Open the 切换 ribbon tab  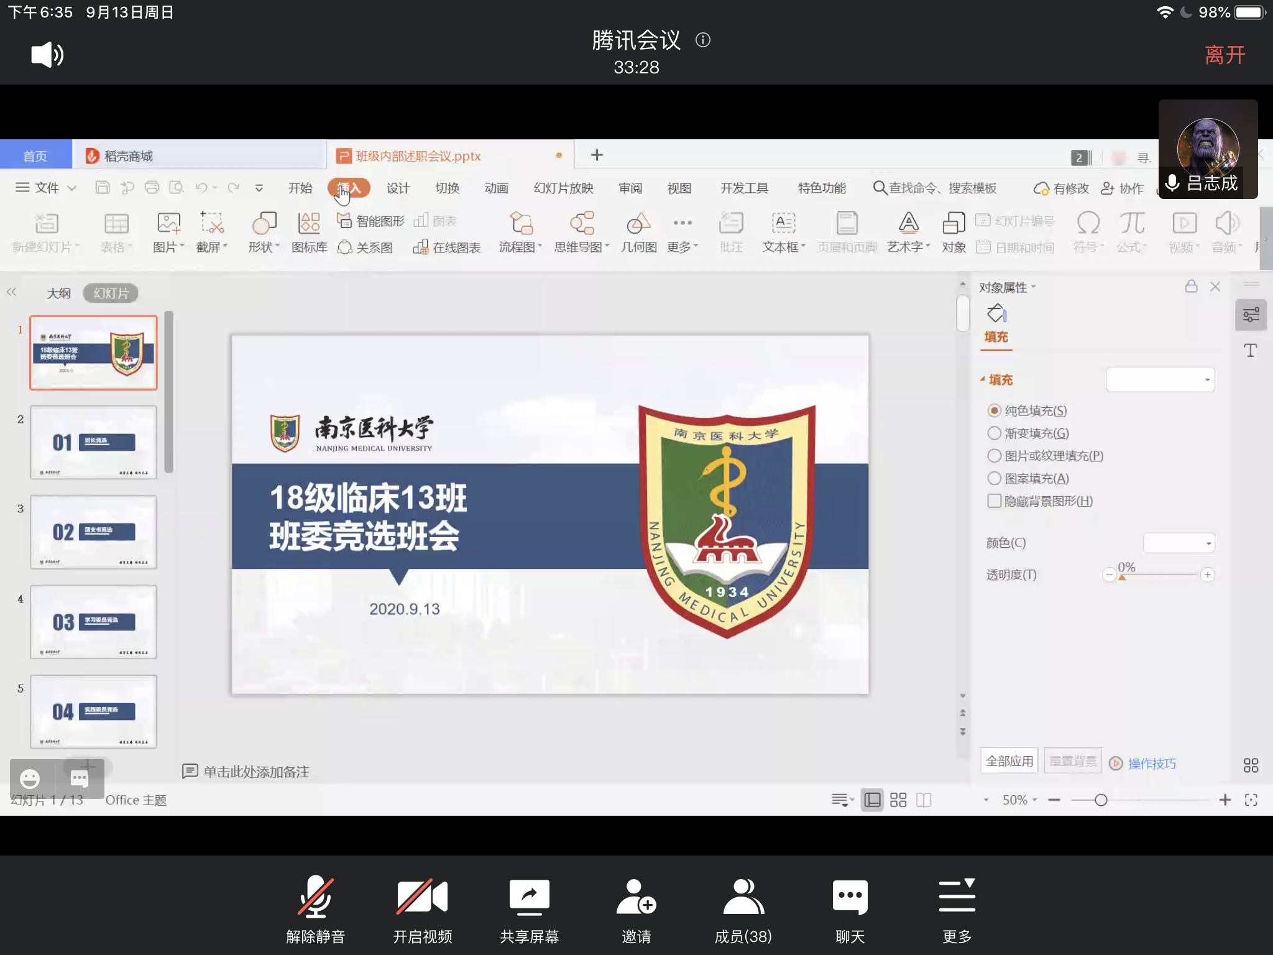tap(447, 188)
